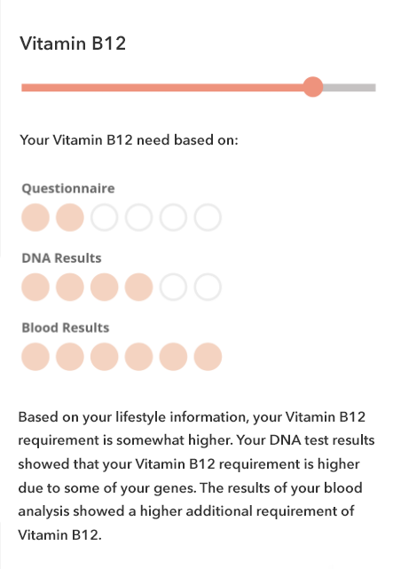This screenshot has height=569, width=401.
Task: Click the gray unfilled end of slider
Action: pyautogui.click(x=350, y=88)
